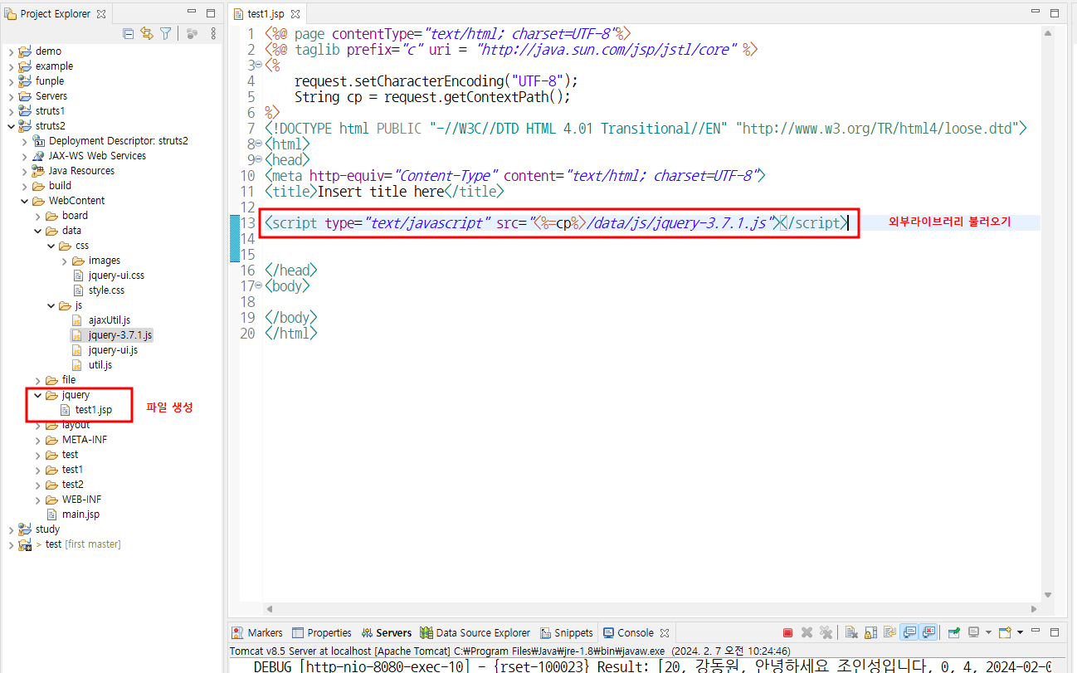Image resolution: width=1077 pixels, height=673 pixels.
Task: Select the ajaxUtil.js file
Action: pos(102,320)
